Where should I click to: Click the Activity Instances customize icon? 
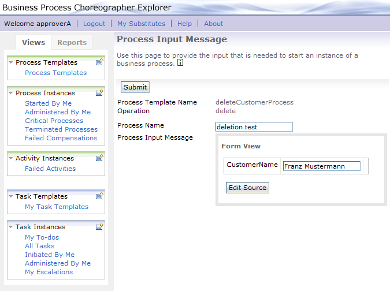point(99,158)
